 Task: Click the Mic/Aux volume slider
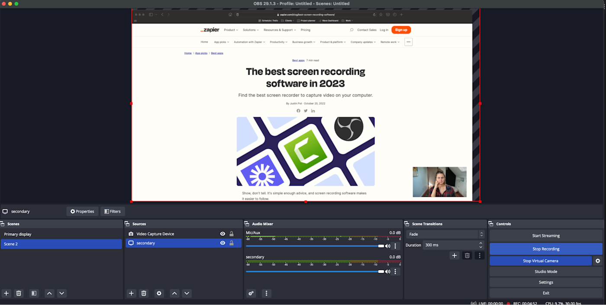tap(315, 246)
